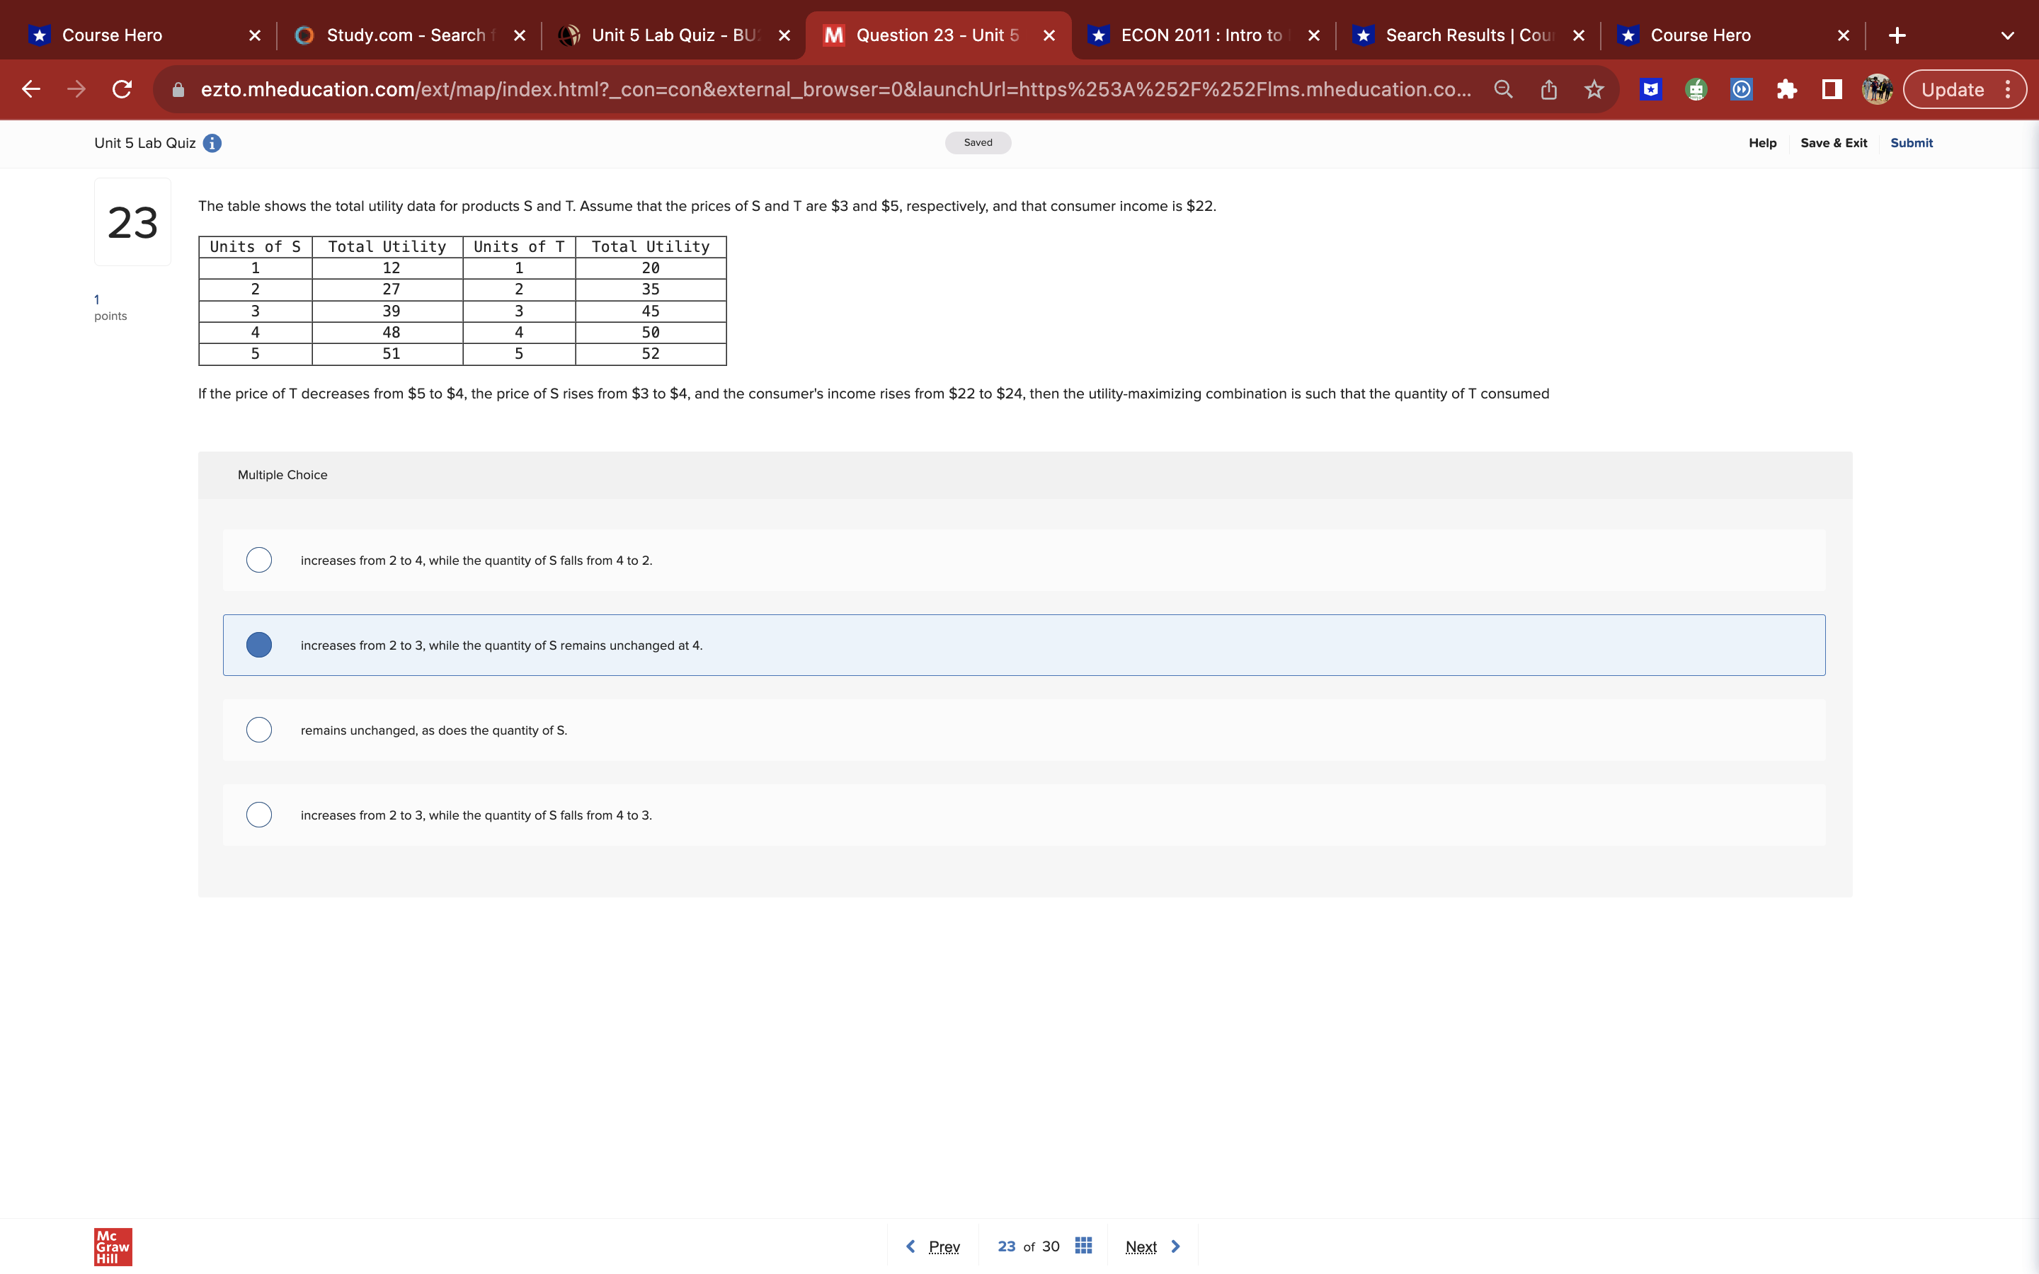Go to next question with Next
This screenshot has height=1274, width=2039.
tap(1151, 1246)
